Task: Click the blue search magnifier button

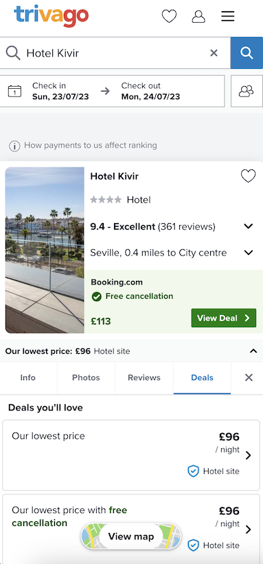Action: (x=247, y=53)
